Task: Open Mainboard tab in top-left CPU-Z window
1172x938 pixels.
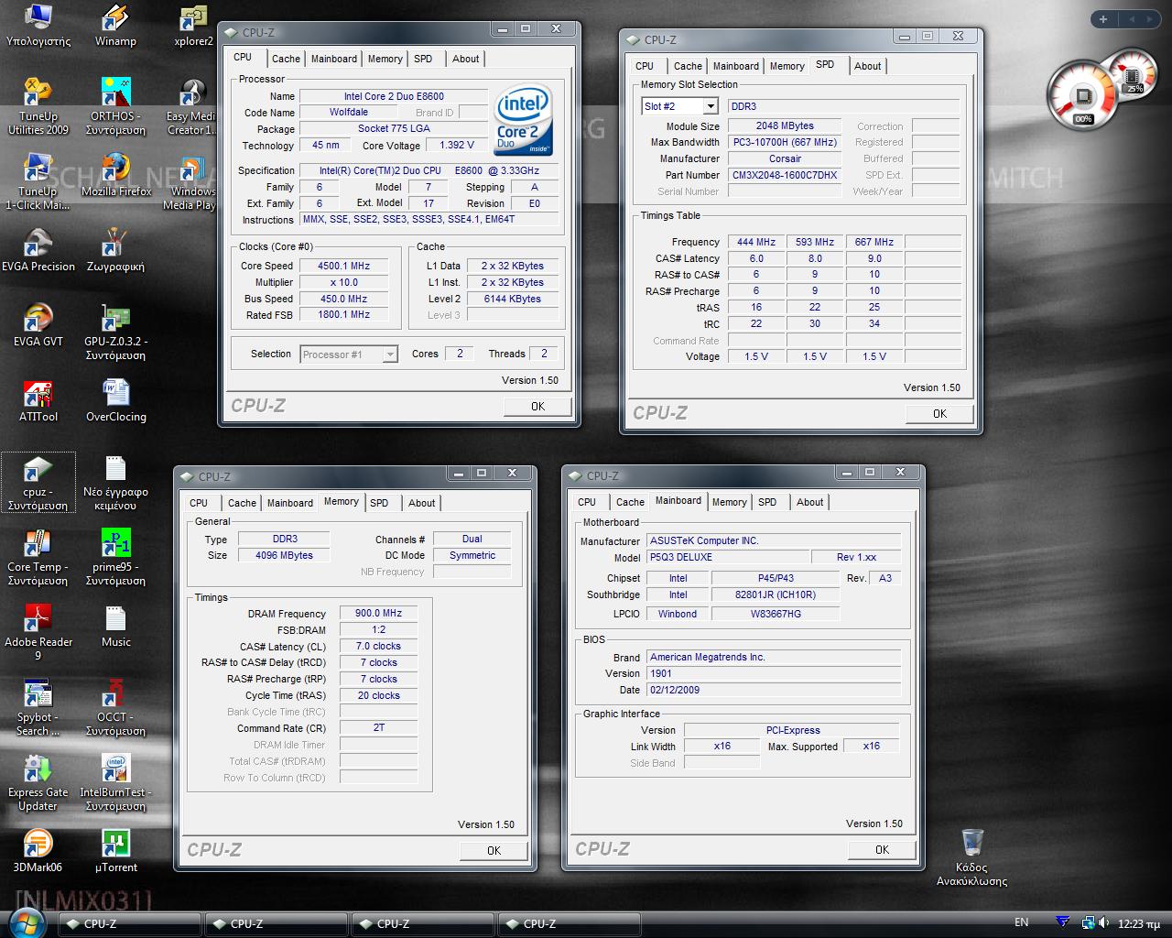Action: point(334,59)
